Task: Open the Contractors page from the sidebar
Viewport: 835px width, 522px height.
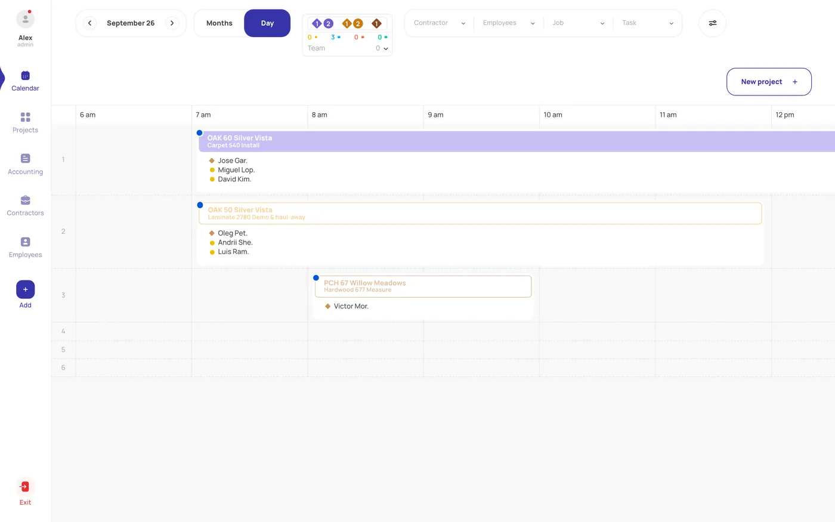Action: pos(25,206)
